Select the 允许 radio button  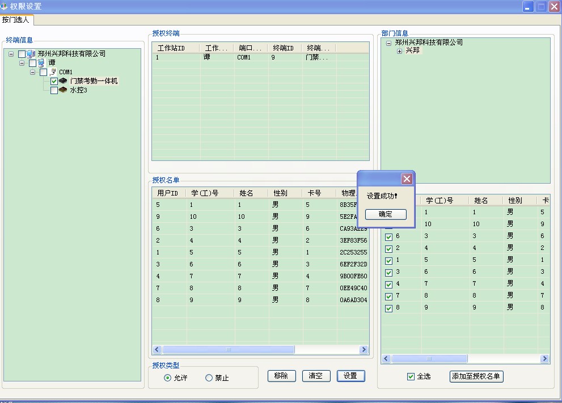tap(167, 377)
